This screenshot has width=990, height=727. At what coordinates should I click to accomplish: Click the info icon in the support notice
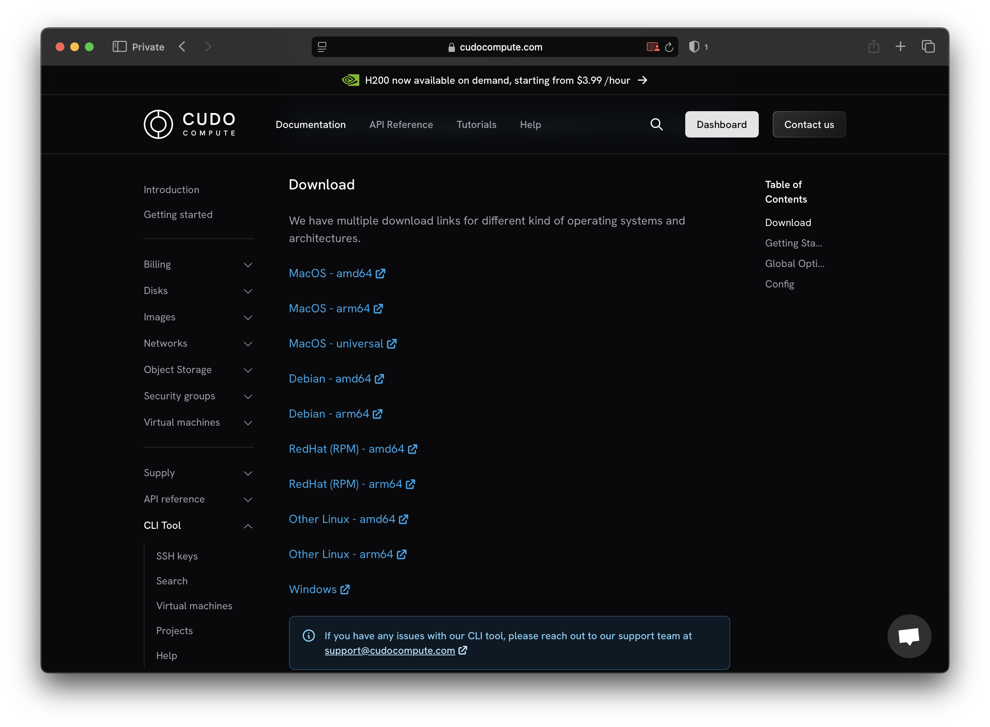308,636
